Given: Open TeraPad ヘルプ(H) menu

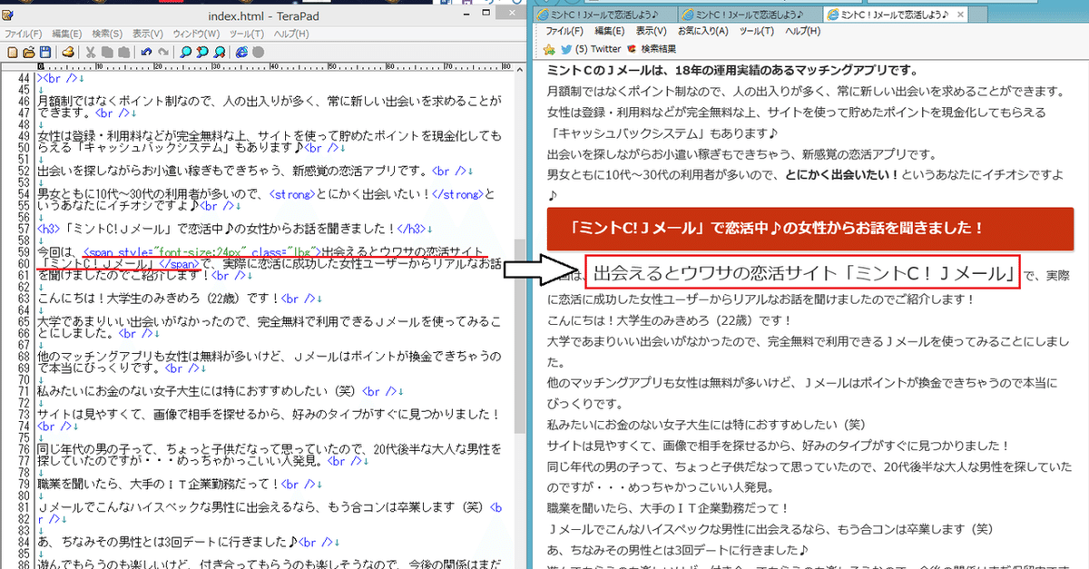Looking at the screenshot, I should [x=290, y=34].
